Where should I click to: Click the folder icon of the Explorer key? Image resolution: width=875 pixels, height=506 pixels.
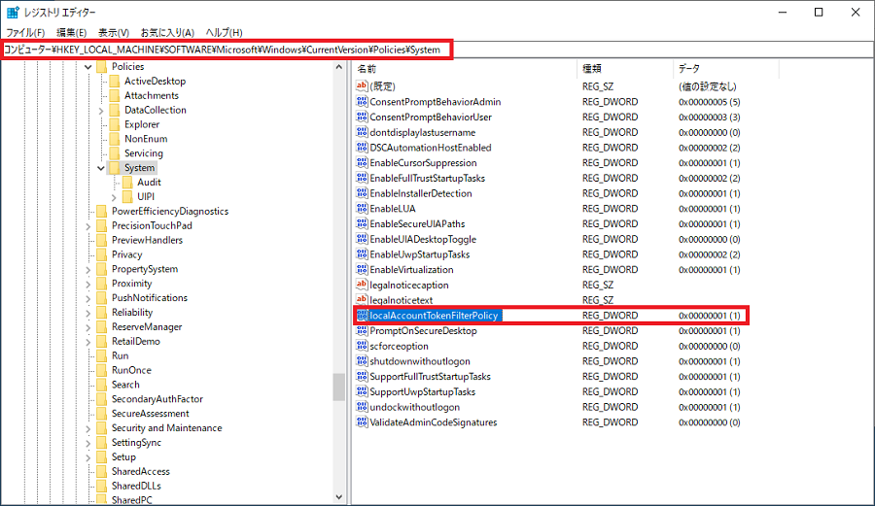click(115, 124)
